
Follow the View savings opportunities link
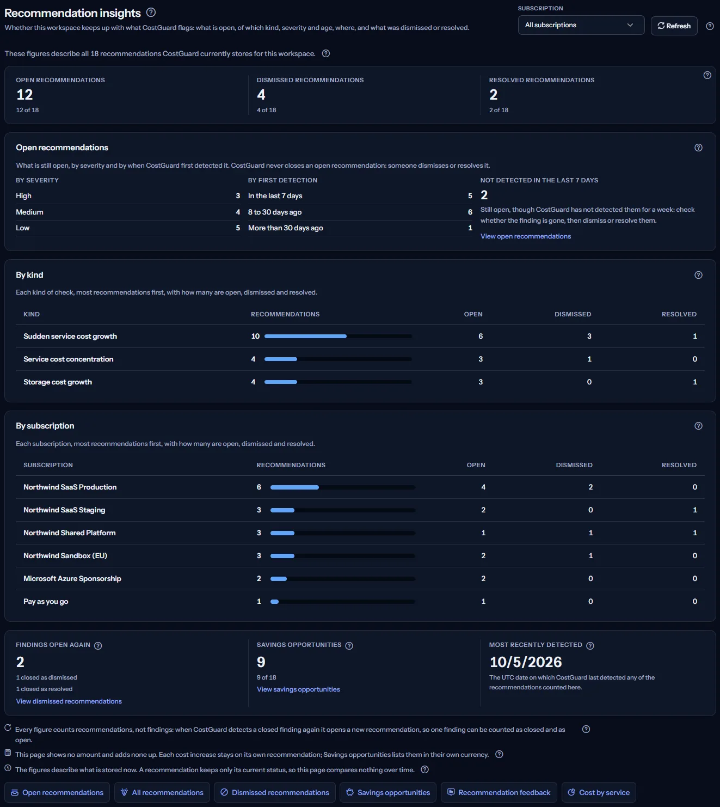[x=298, y=689]
